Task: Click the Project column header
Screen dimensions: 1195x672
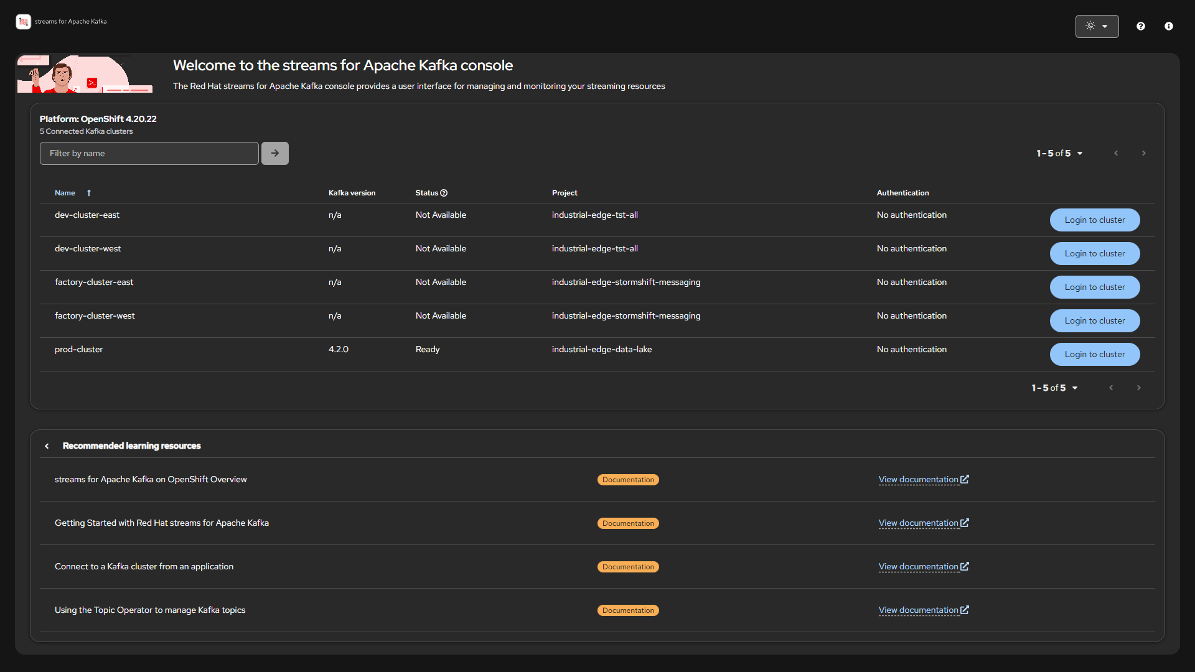Action: 565,193
